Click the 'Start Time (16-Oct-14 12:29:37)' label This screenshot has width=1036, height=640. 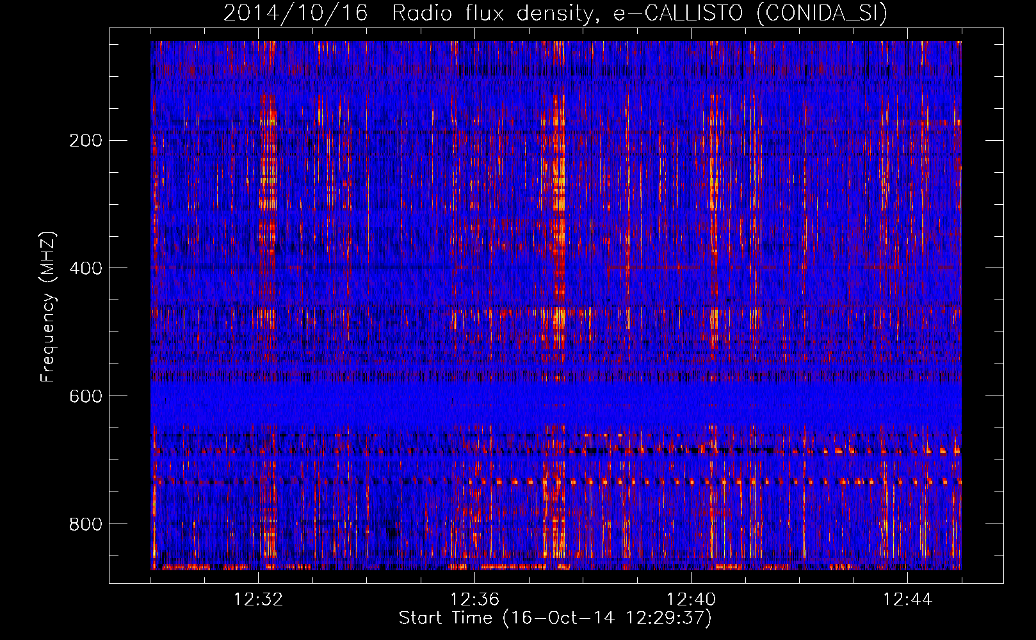555,618
